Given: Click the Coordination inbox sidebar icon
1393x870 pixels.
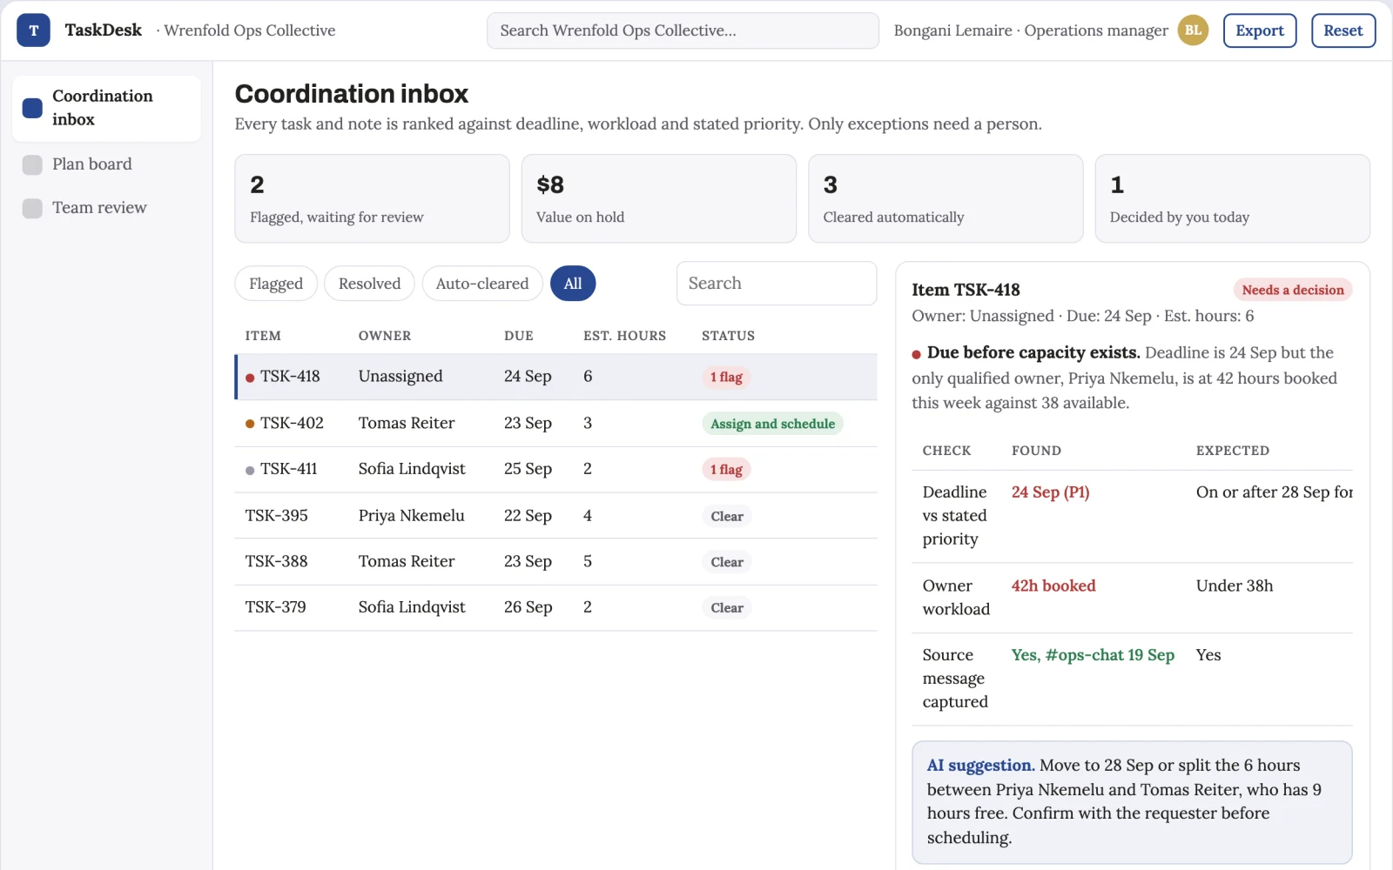Looking at the screenshot, I should pyautogui.click(x=32, y=108).
